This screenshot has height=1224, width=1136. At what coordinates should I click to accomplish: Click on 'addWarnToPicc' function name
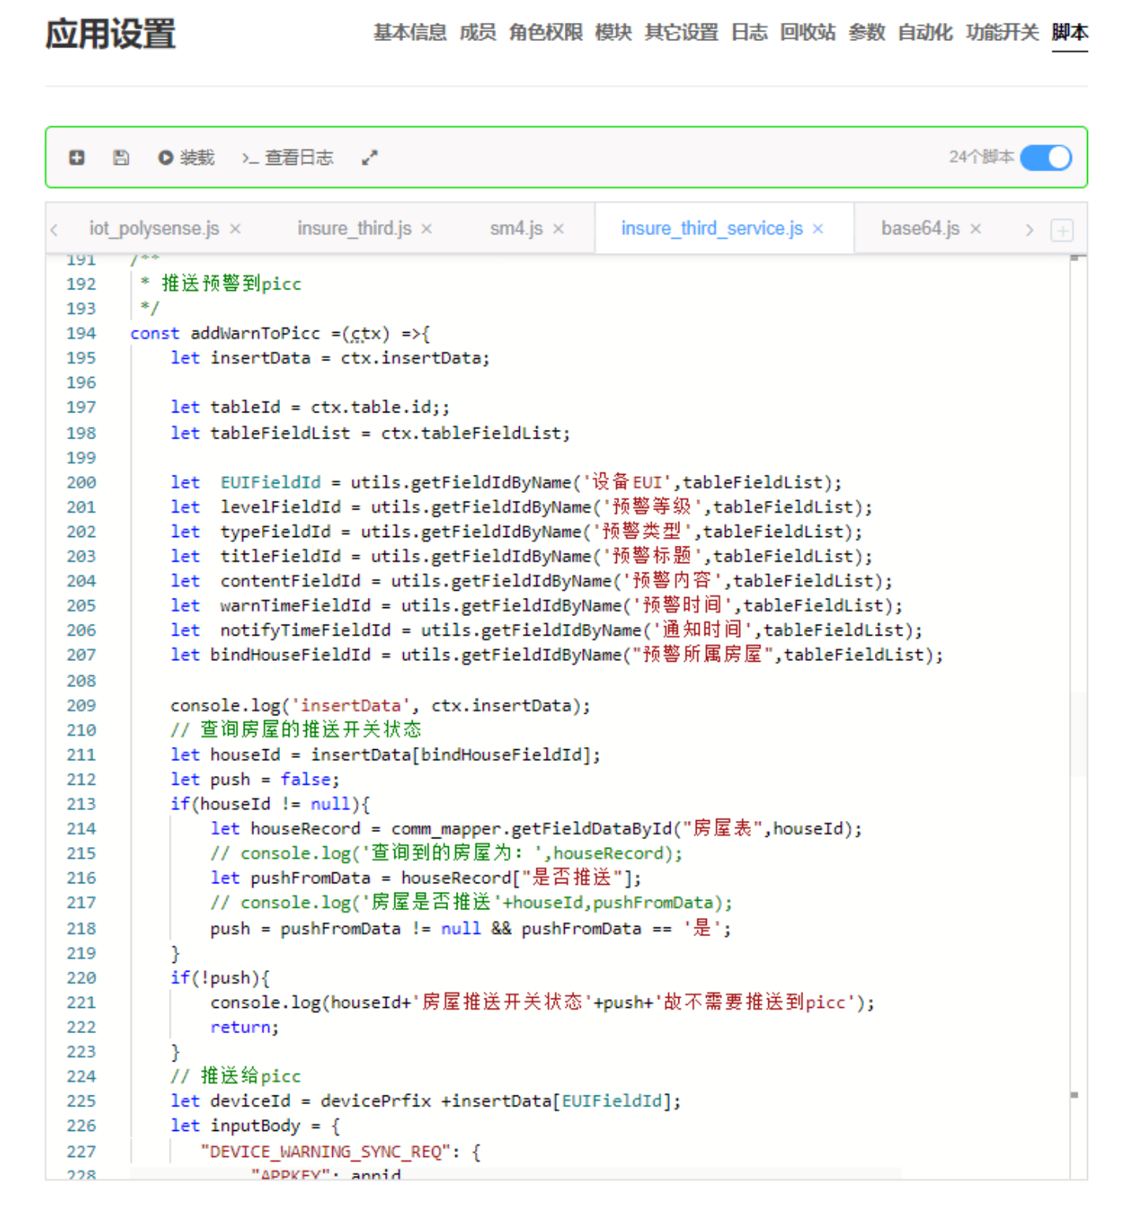pos(256,334)
